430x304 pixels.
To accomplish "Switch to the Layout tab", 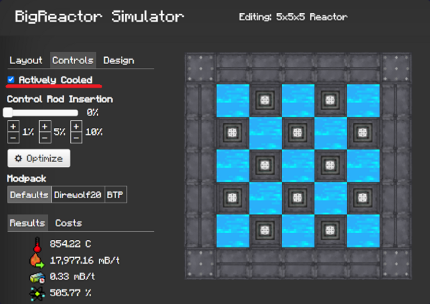I will point(26,61).
